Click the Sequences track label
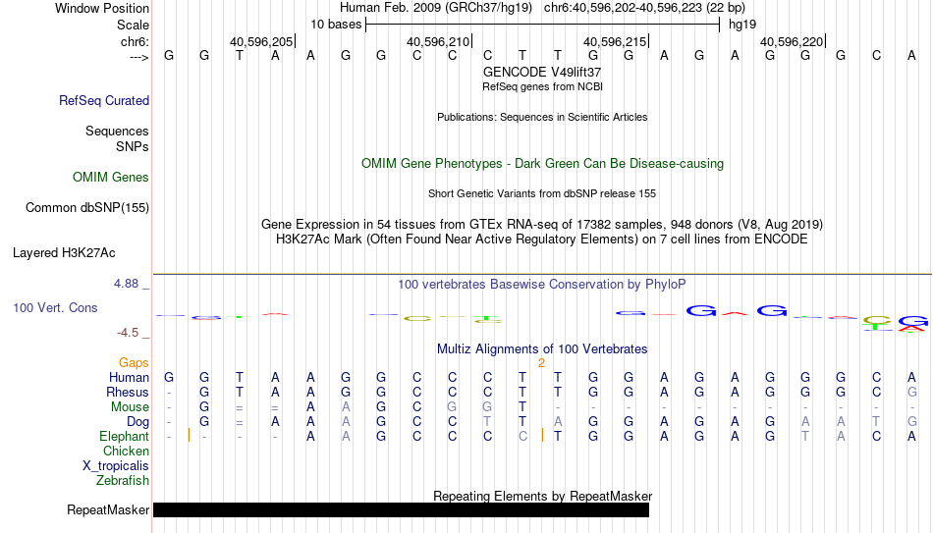Image resolution: width=933 pixels, height=533 pixels. pyautogui.click(x=117, y=131)
